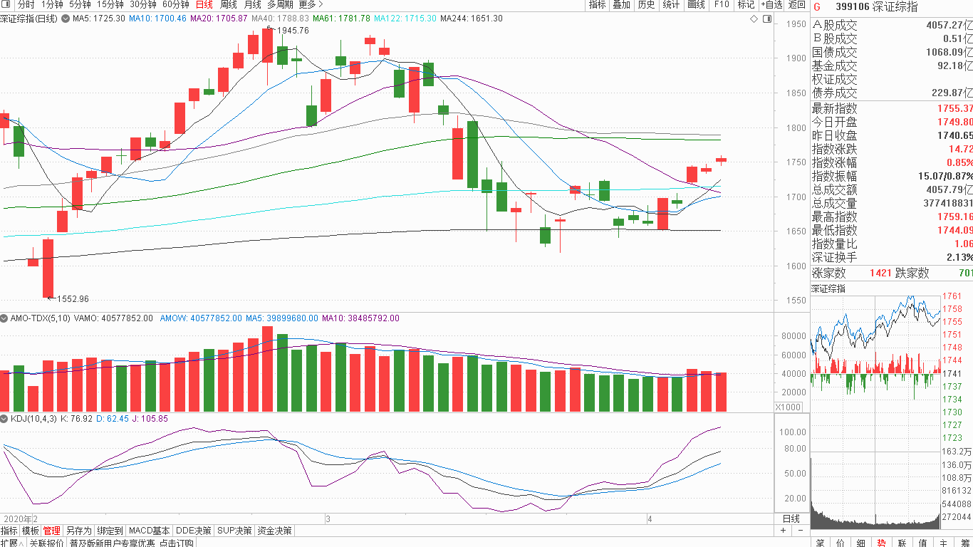The image size is (973, 547).
Task: Click the MA244: 1651.30 label
Action: click(471, 19)
